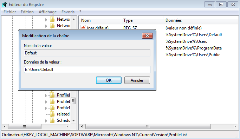Click the Type column header
This screenshot has height=139, width=240.
(x=142, y=20)
